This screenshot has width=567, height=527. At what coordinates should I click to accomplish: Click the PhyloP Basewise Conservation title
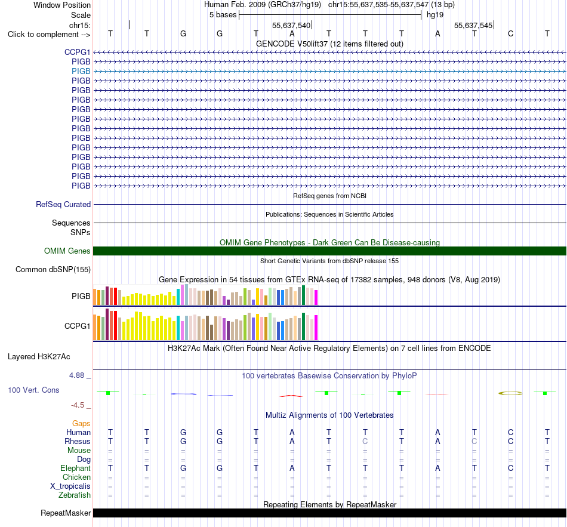tap(329, 376)
